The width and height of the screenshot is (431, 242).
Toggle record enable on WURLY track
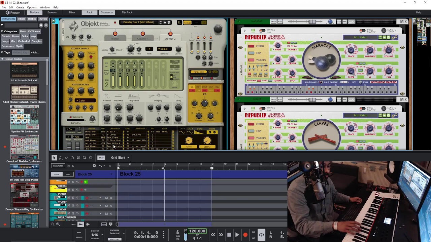pyautogui.click(x=87, y=206)
